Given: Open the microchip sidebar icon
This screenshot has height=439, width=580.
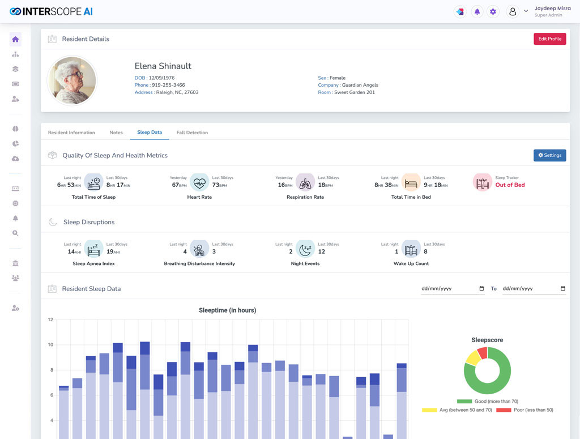Looking at the screenshot, I should (x=15, y=203).
